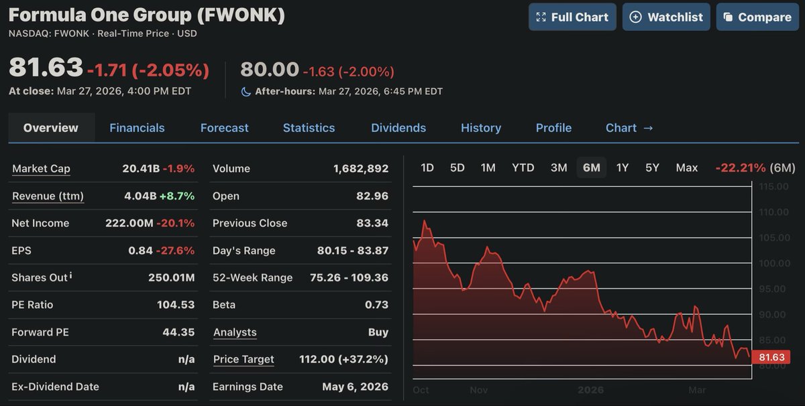Click the 52-Week Range value 75.26 - 109.36
The height and width of the screenshot is (406, 805).
(350, 277)
